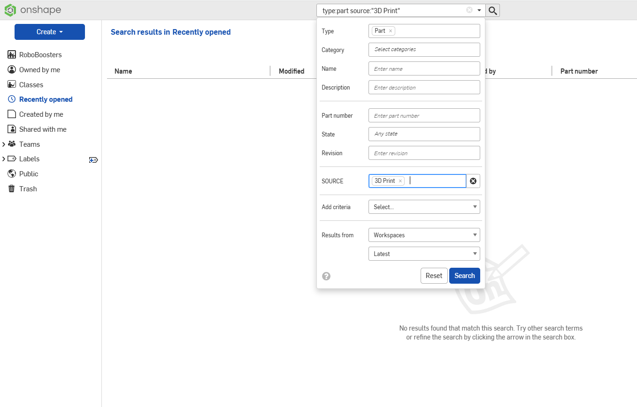Image resolution: width=637 pixels, height=407 pixels.
Task: Click the Labels tag icon
Action: click(x=12, y=158)
